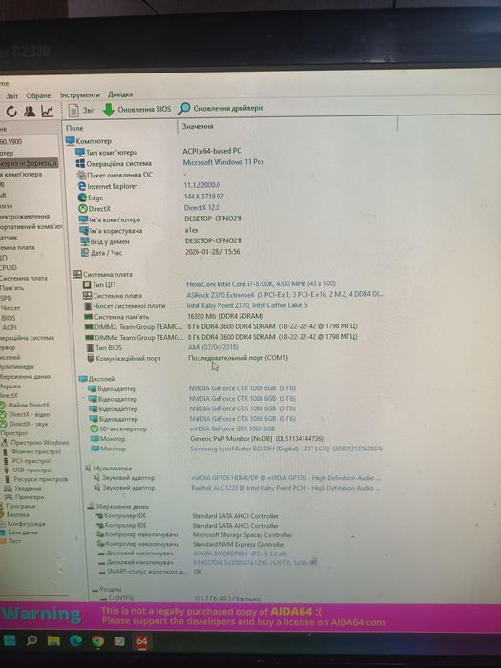The width and height of the screenshot is (501, 668).
Task: Open the Інструменти menu
Action: [x=79, y=94]
